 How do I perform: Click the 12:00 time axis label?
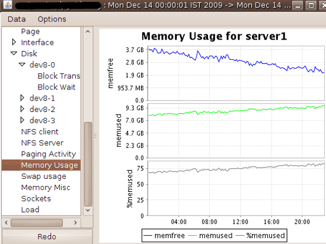[240, 221]
